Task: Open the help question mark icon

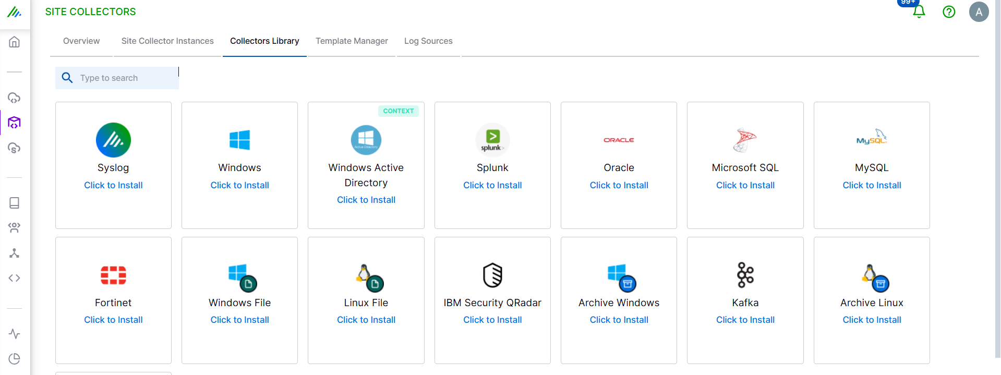Action: coord(949,11)
